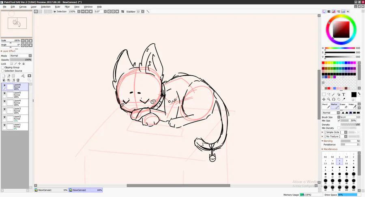Collapse the Blending section

(x=327, y=141)
